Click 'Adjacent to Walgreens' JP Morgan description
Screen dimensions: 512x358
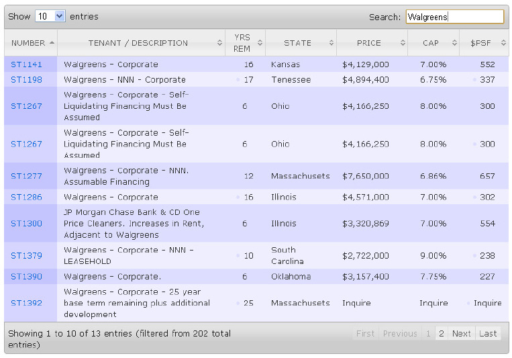tap(134, 223)
